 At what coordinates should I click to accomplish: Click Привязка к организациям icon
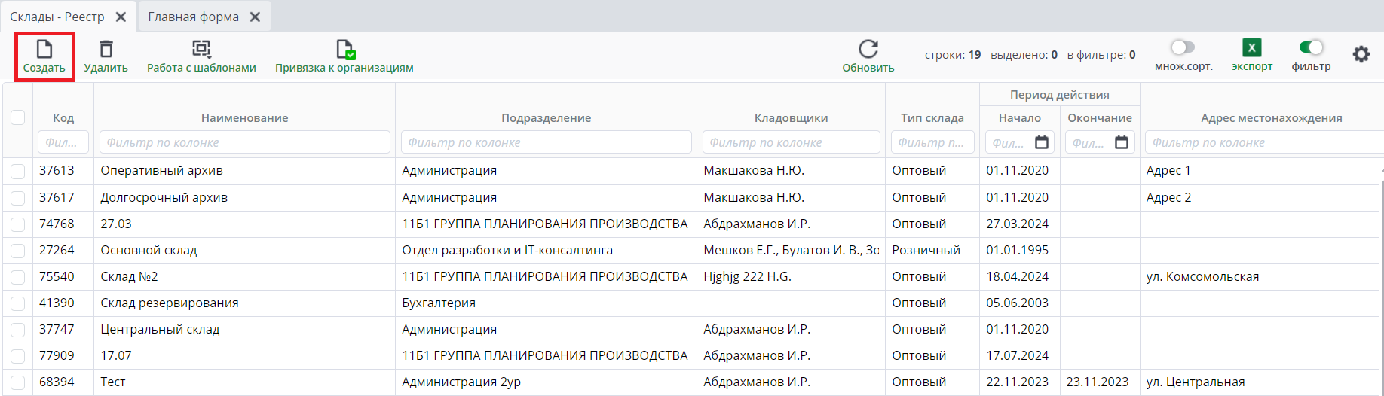click(x=344, y=50)
